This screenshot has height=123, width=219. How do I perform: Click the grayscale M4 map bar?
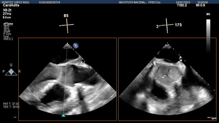click(x=208, y=36)
